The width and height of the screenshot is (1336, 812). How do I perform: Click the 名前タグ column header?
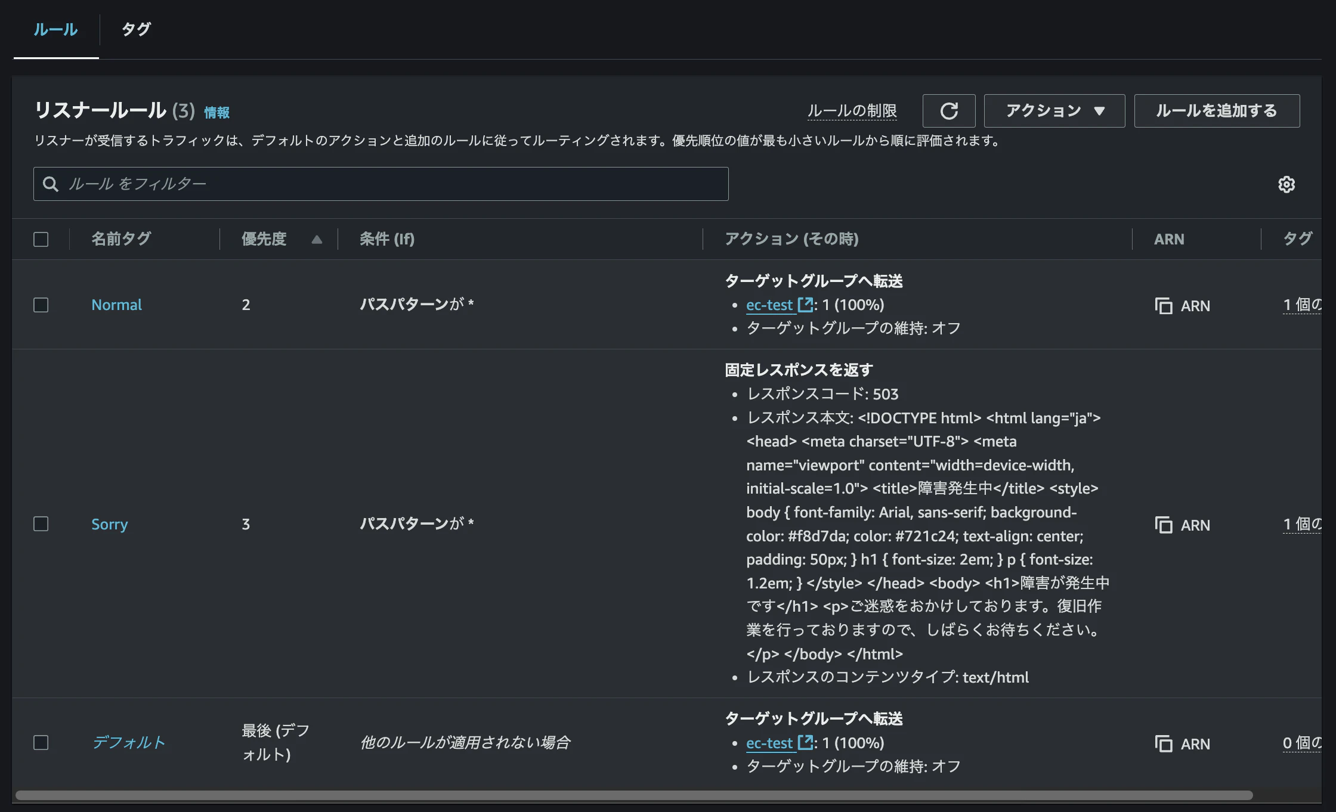(x=121, y=240)
